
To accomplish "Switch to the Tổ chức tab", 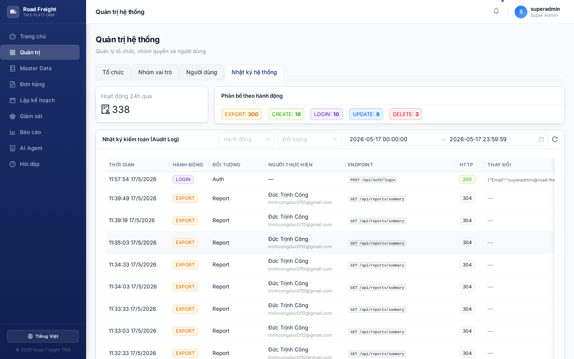I will 113,72.
